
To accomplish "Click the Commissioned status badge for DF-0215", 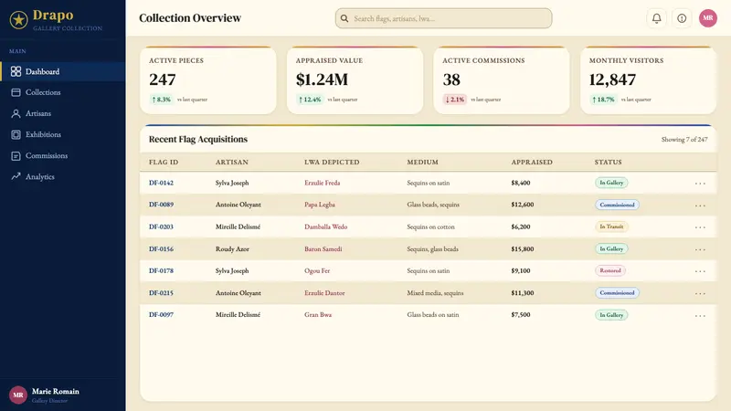I will (617, 292).
